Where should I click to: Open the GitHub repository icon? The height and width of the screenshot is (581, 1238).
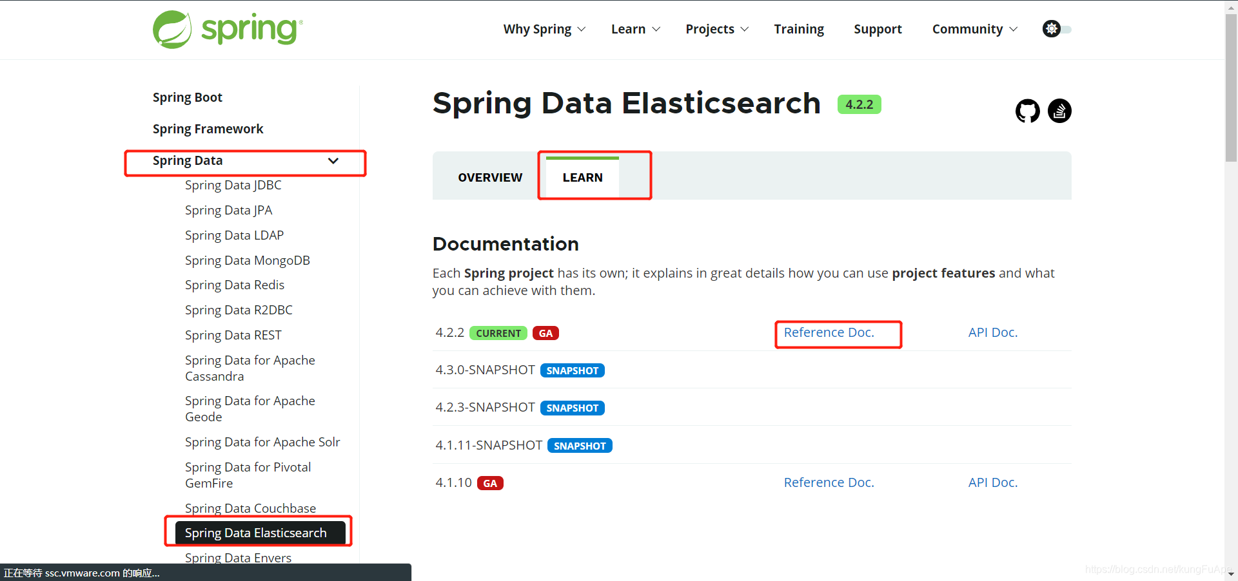coord(1028,111)
